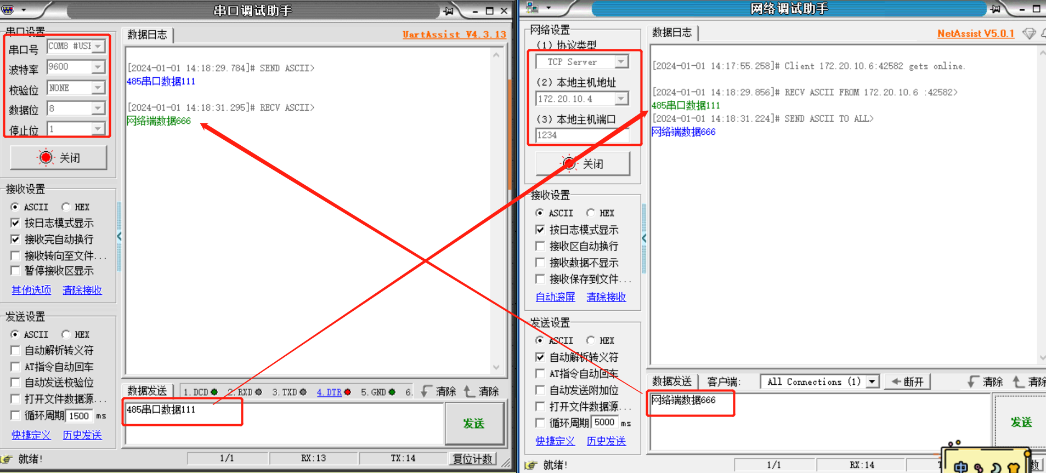Select HEX receive mode in serial assistant
Viewport: 1046px width, 473px height.
pos(66,207)
